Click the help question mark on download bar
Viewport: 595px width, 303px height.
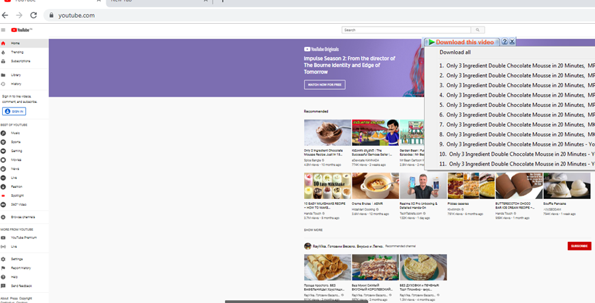coord(504,42)
